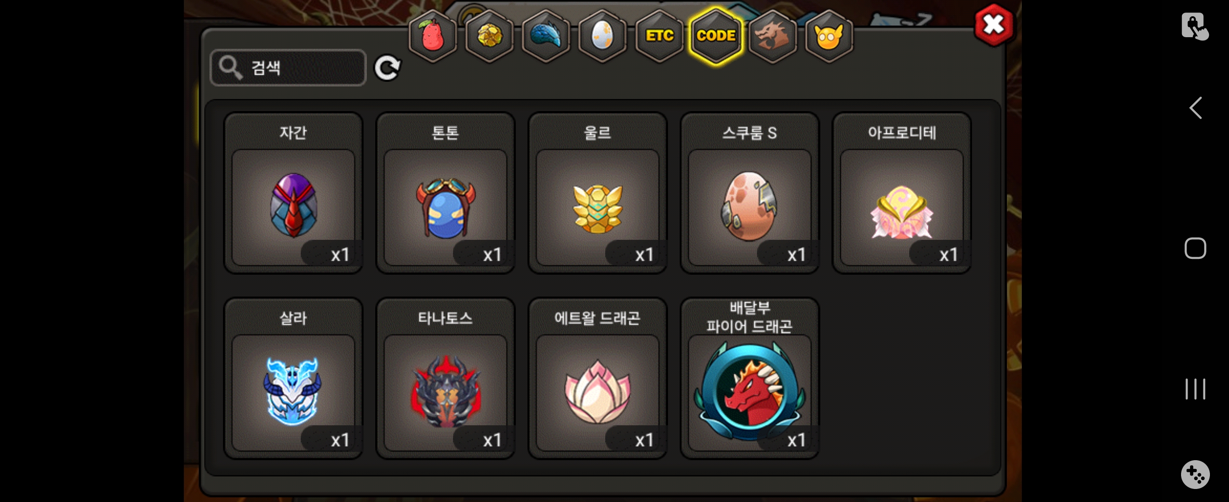Open the brown dragon head tab
Screen dimensions: 1229x502
point(772,36)
